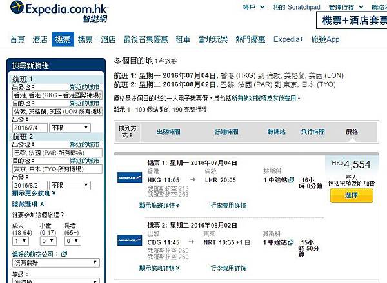Click the yellow 選擇 button

(352, 195)
